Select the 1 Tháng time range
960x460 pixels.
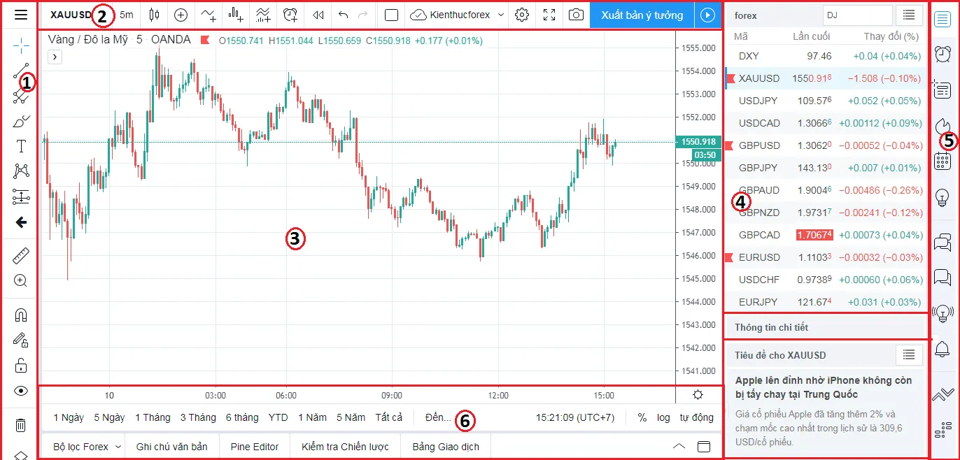[x=153, y=417]
